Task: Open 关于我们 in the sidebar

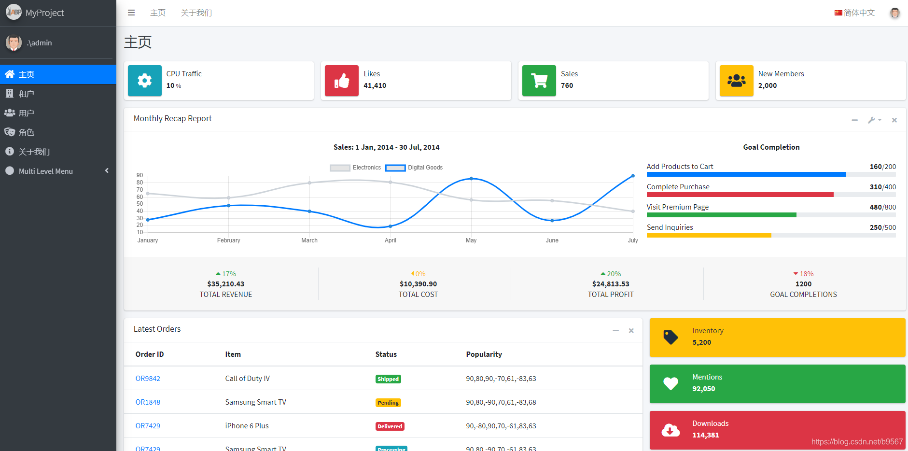Action: 58,152
